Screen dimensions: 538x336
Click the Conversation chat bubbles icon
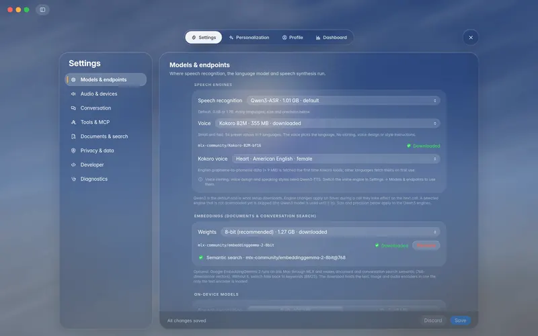tap(73, 108)
